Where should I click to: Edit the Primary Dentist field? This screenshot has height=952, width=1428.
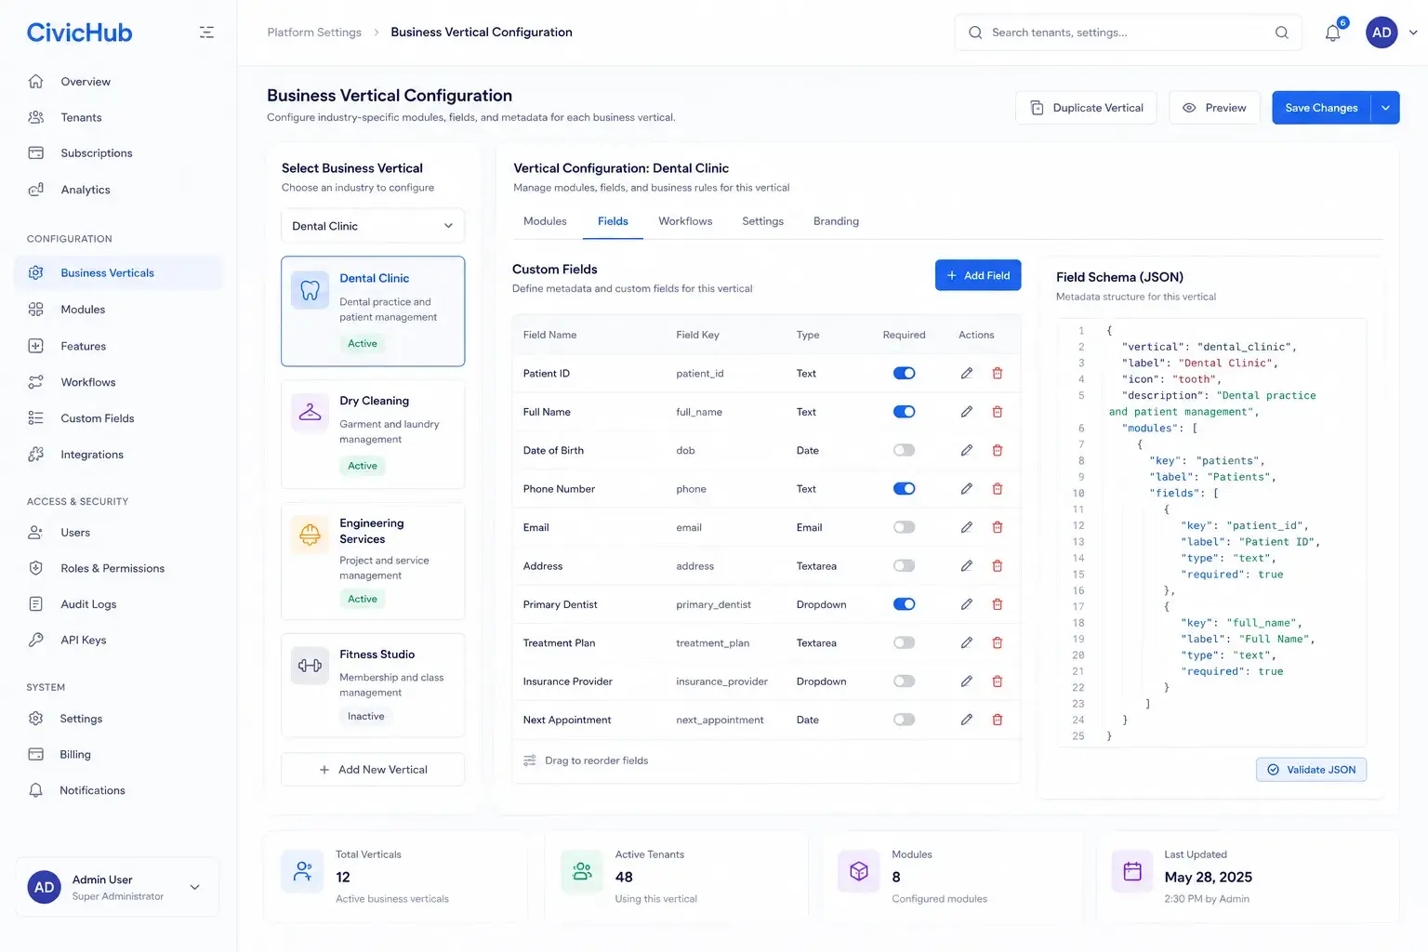pyautogui.click(x=967, y=604)
